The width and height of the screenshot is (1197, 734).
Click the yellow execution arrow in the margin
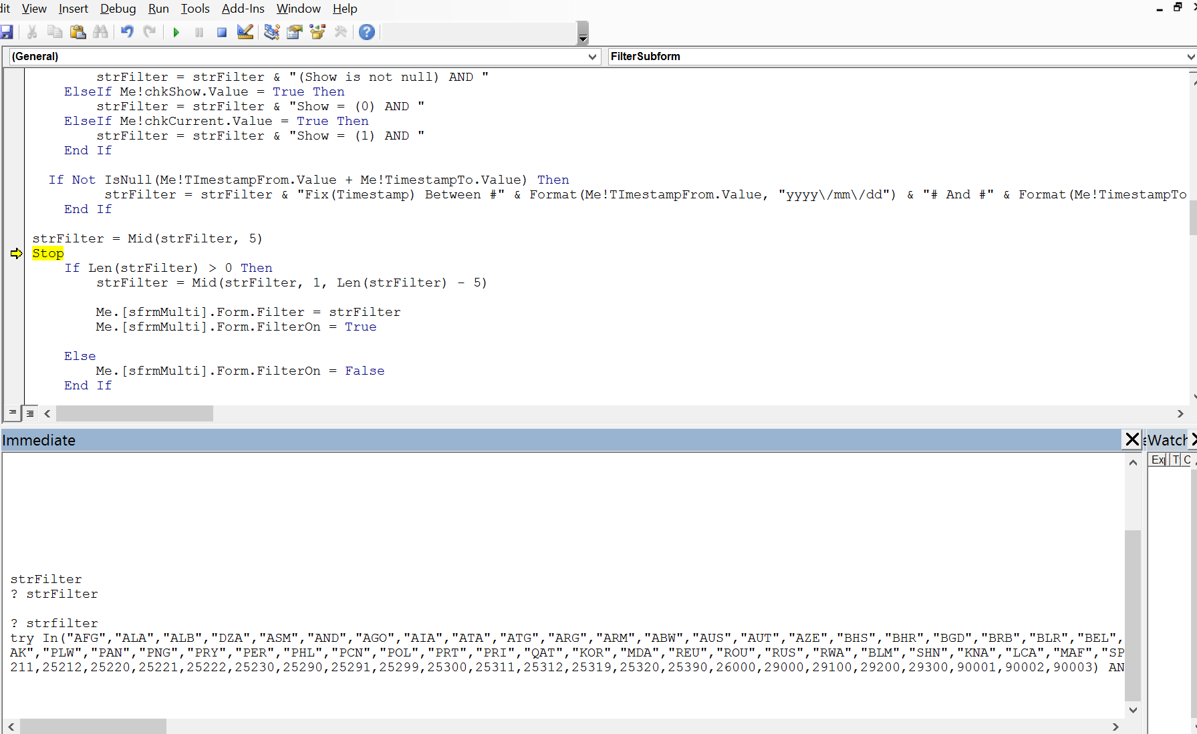15,253
